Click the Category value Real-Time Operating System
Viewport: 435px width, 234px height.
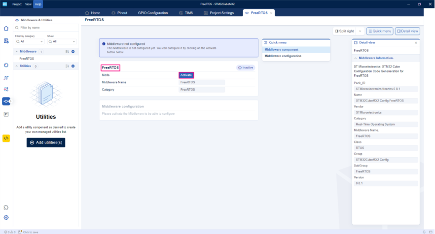tap(386, 124)
